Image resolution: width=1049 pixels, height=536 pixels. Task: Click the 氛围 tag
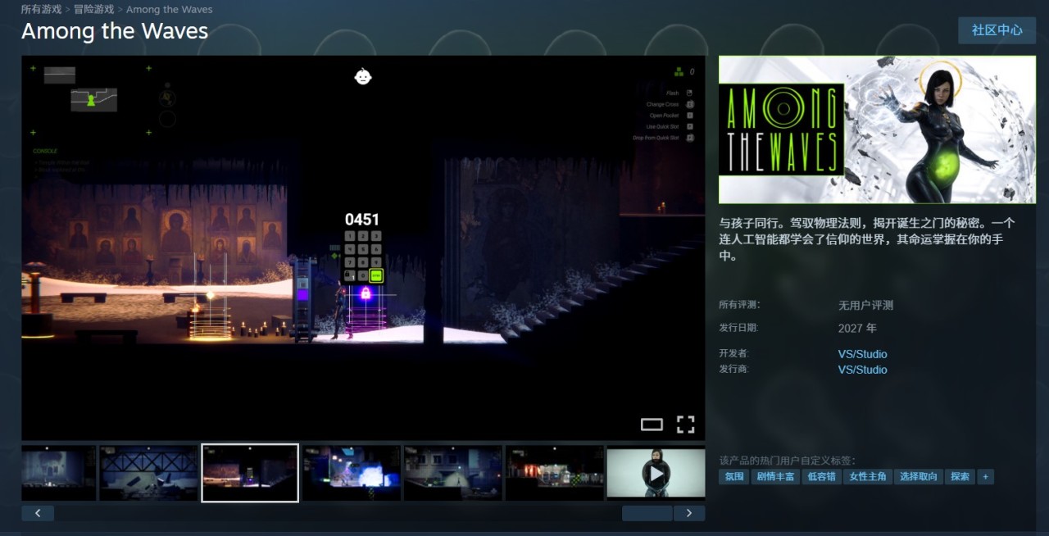[733, 476]
